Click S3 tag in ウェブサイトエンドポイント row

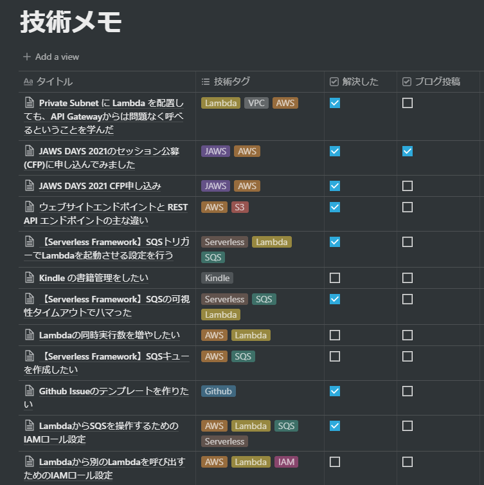(240, 207)
